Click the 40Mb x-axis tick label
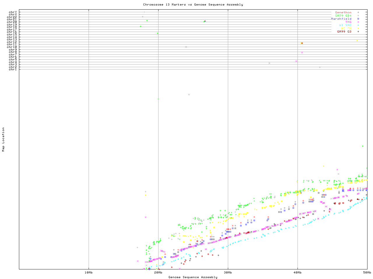The width and height of the screenshot is (373, 279). [298, 273]
